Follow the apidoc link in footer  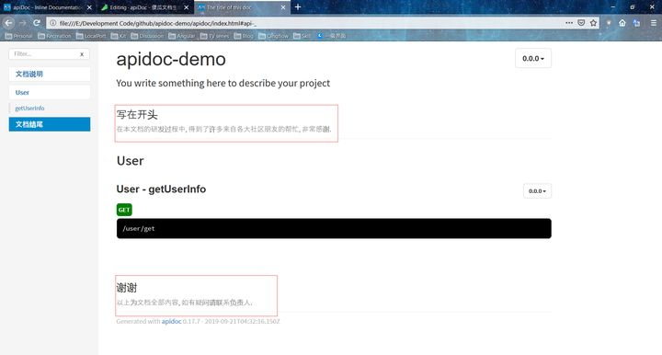click(x=171, y=321)
